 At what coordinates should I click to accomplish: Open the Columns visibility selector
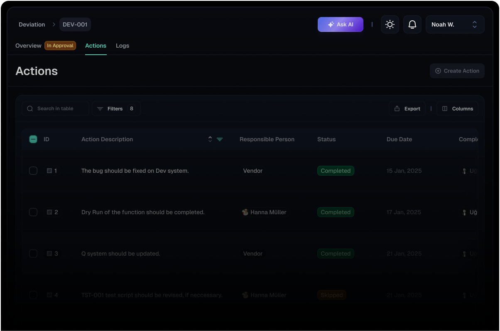pyautogui.click(x=457, y=109)
